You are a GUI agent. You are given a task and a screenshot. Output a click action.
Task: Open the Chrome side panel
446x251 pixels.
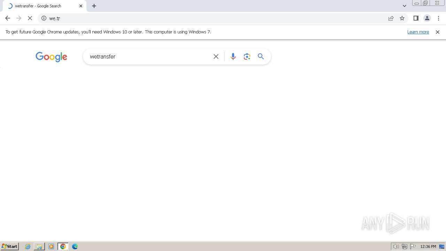pos(416,18)
